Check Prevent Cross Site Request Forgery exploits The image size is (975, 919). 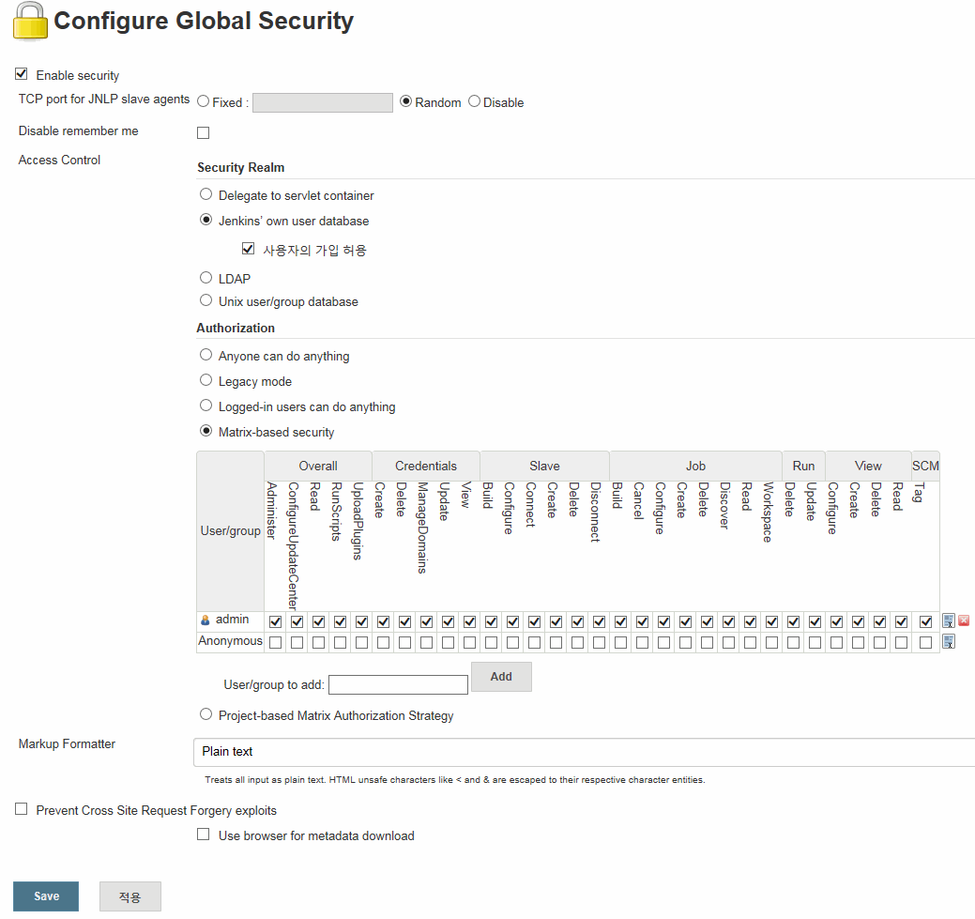tap(22, 809)
